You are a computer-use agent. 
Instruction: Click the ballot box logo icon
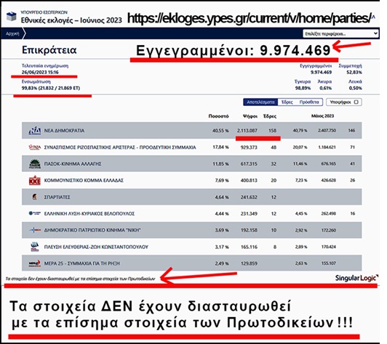(x=11, y=17)
